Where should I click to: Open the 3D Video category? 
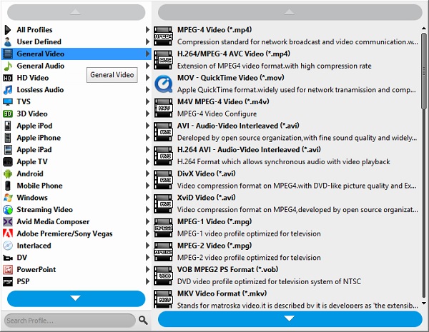[77, 114]
